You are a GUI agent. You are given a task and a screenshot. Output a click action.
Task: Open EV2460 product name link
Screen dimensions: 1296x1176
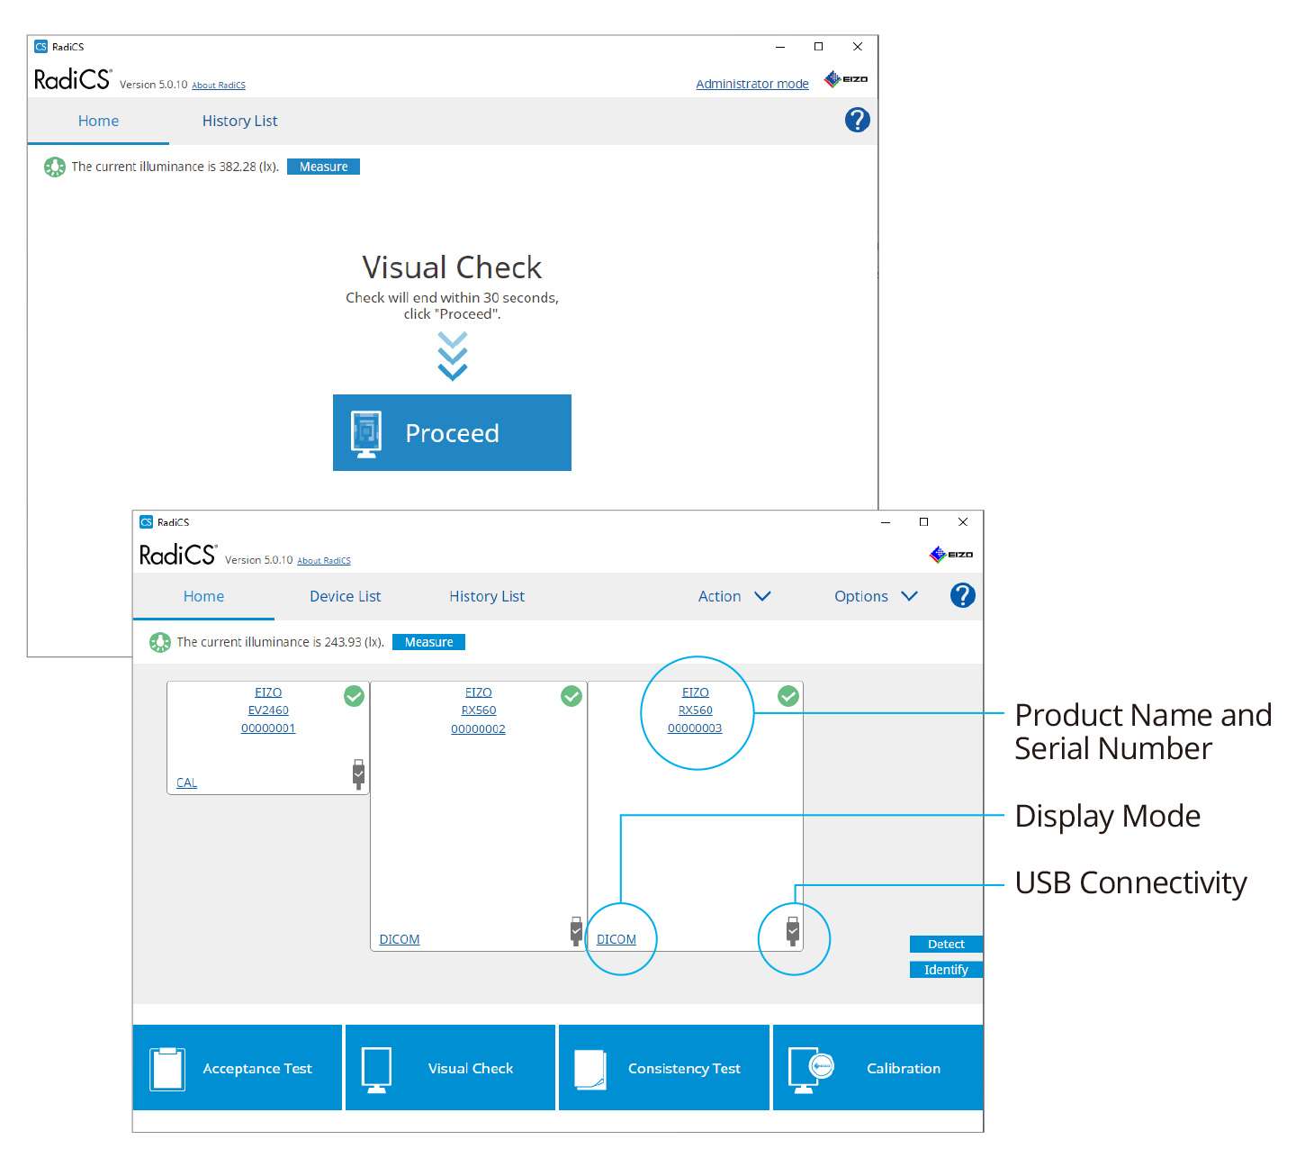268,710
